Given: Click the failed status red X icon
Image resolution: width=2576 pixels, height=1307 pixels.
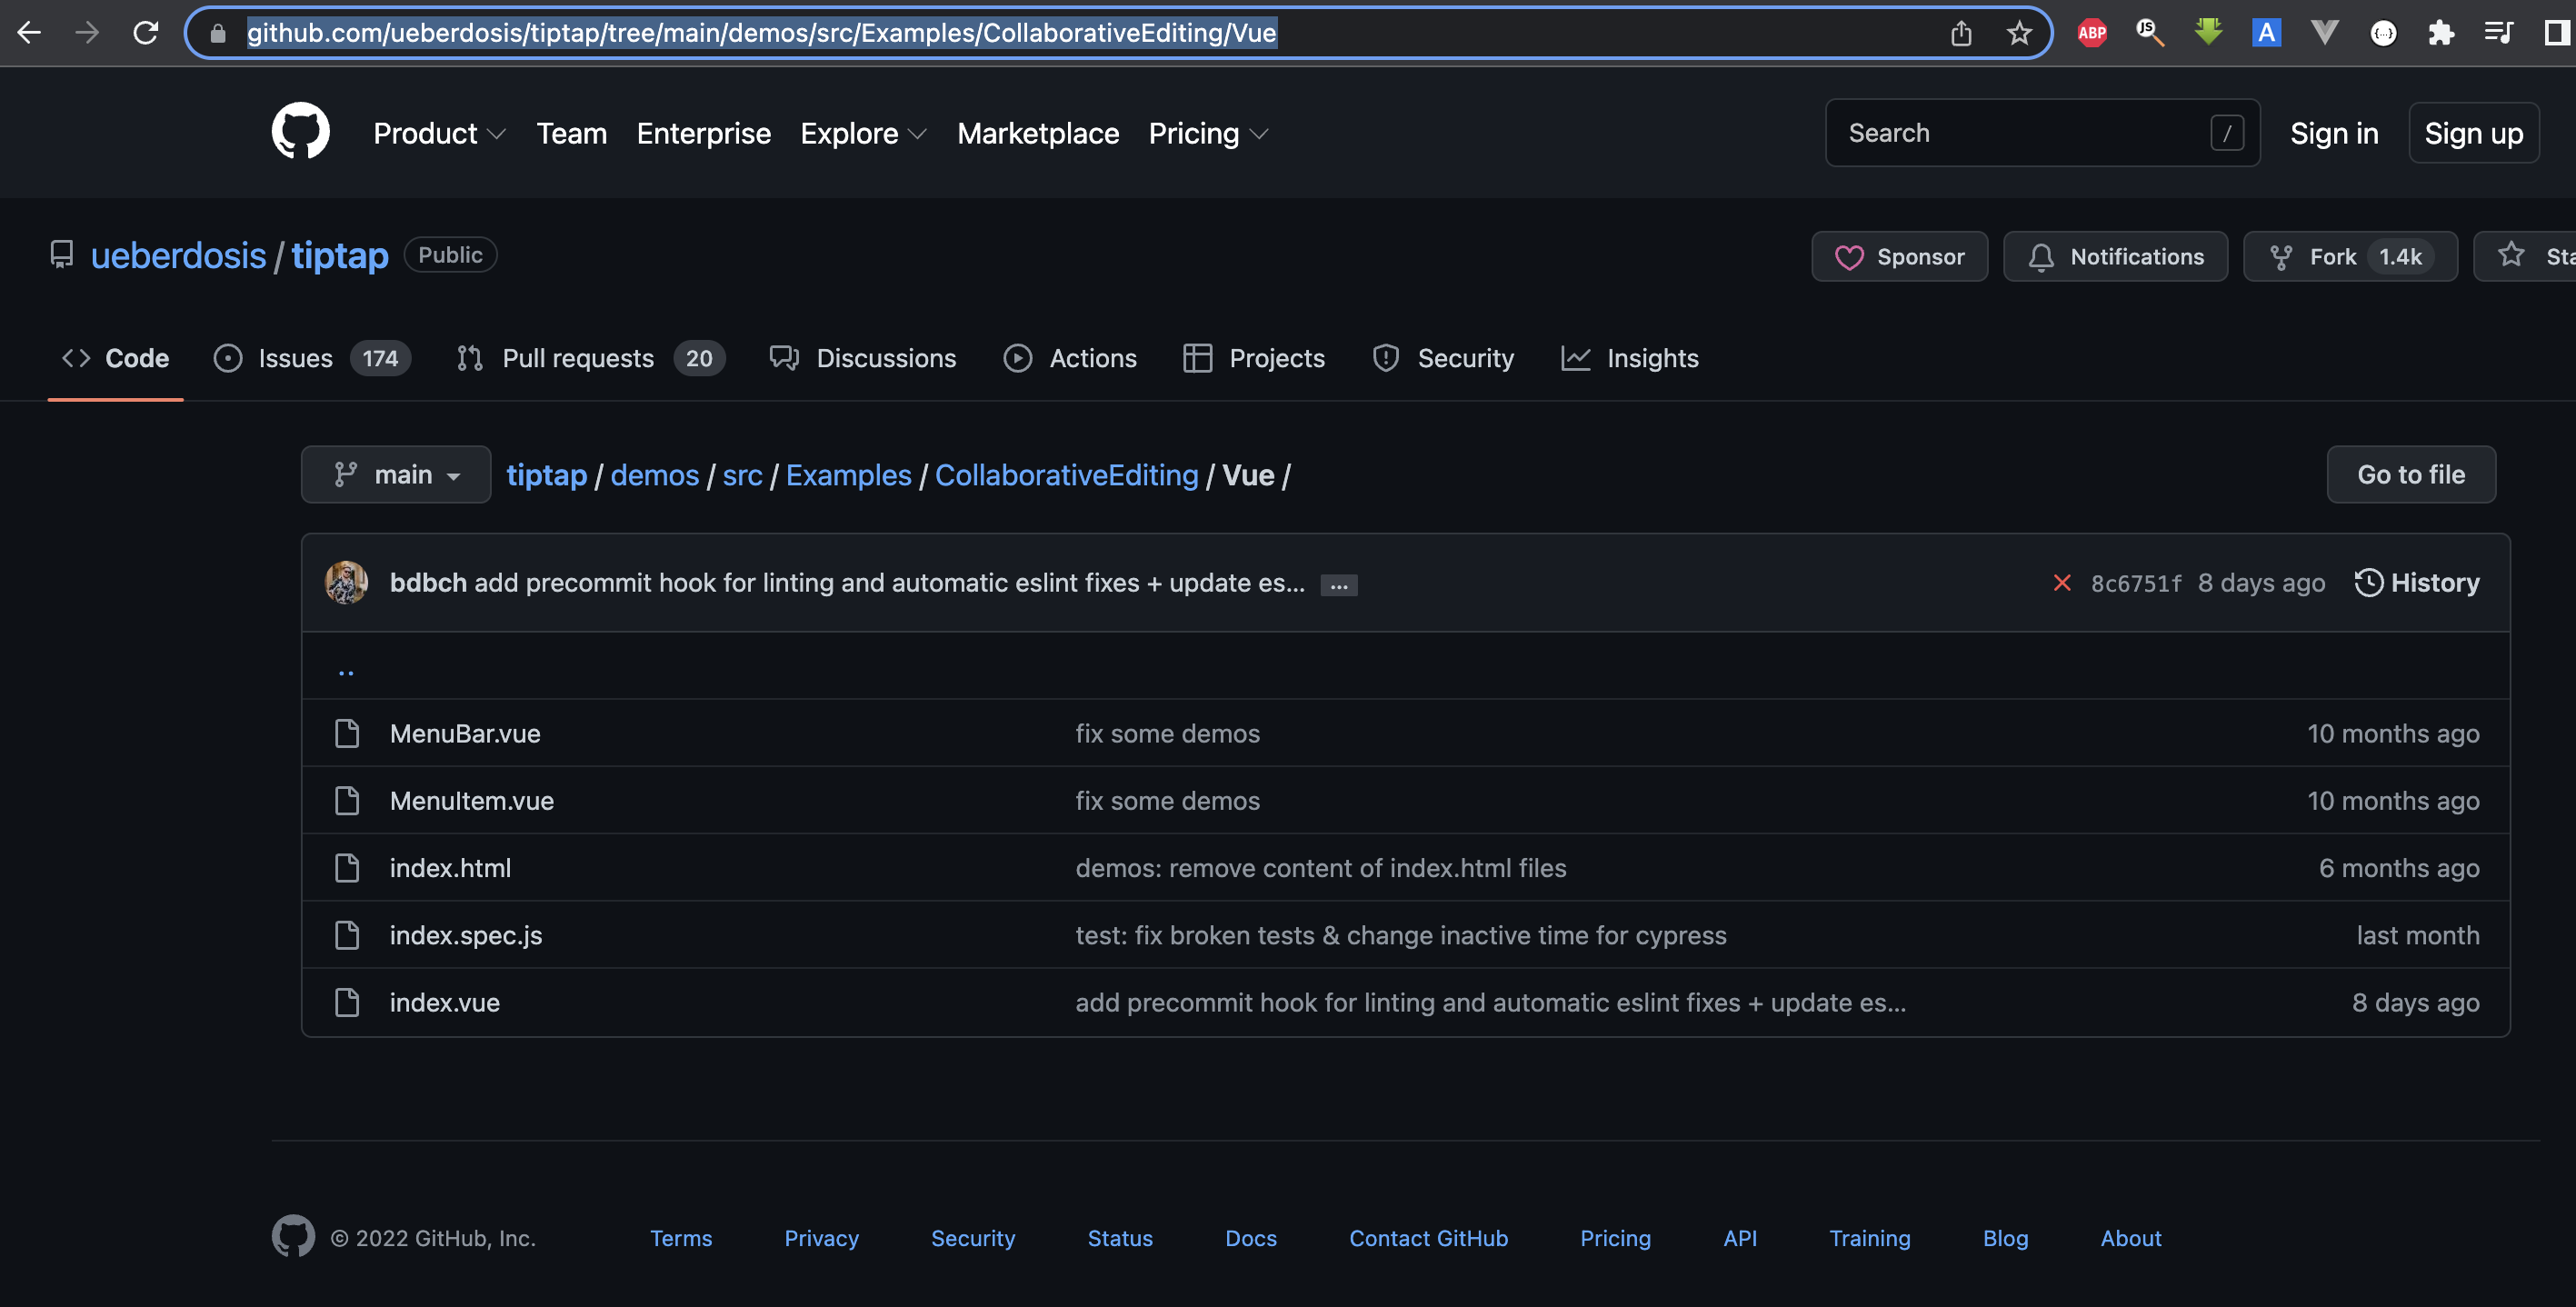Looking at the screenshot, I should point(2062,582).
